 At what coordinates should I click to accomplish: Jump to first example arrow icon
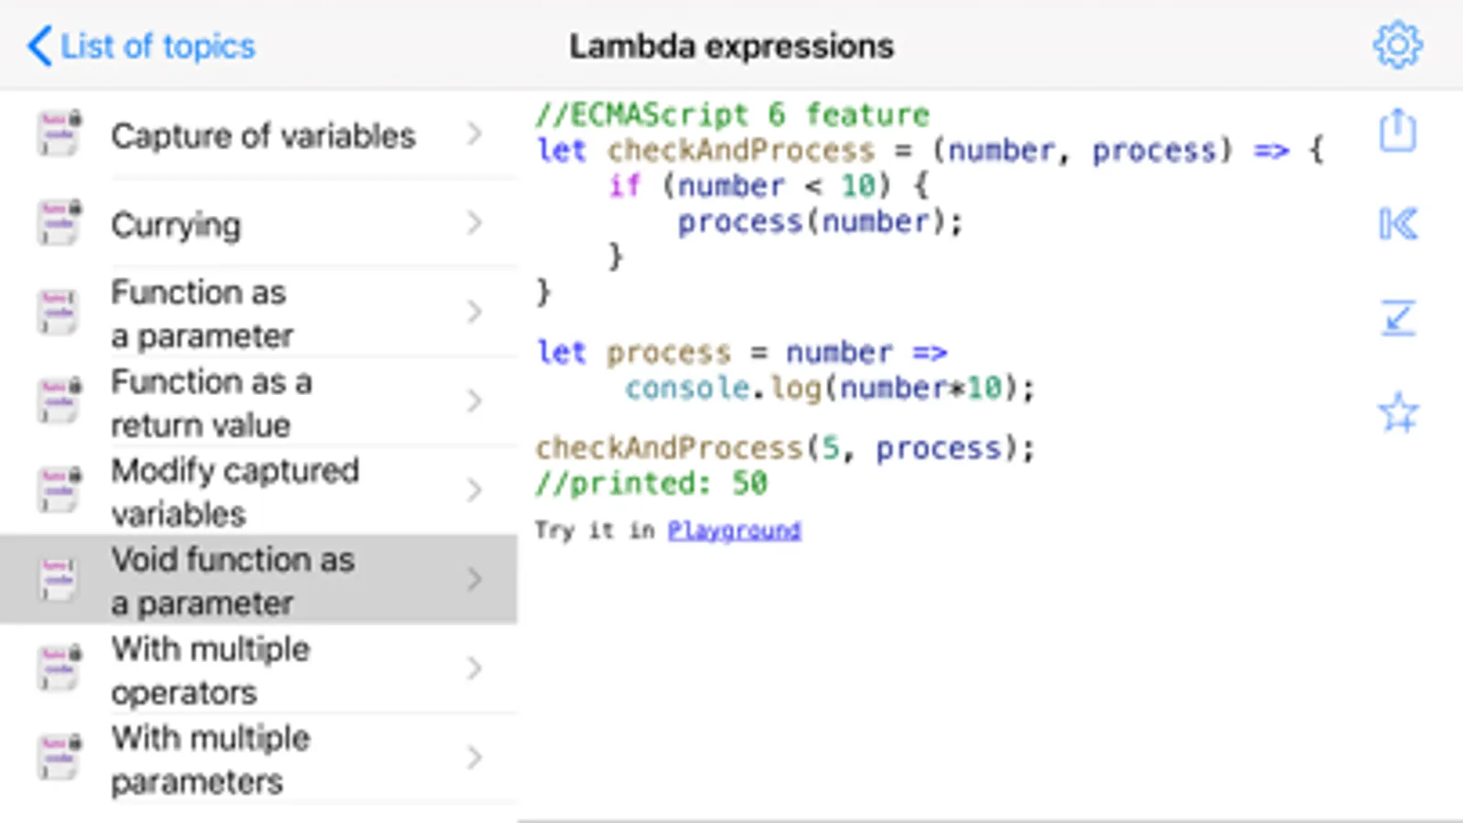[x=1397, y=224]
